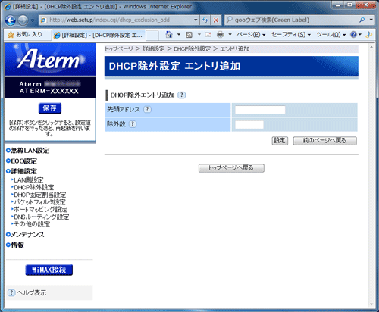
Task: Click help icon beside DHCP除外エントリ追加 heading
Action: (181, 95)
